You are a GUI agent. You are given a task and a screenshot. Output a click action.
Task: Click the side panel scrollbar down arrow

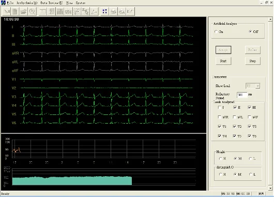point(270,188)
